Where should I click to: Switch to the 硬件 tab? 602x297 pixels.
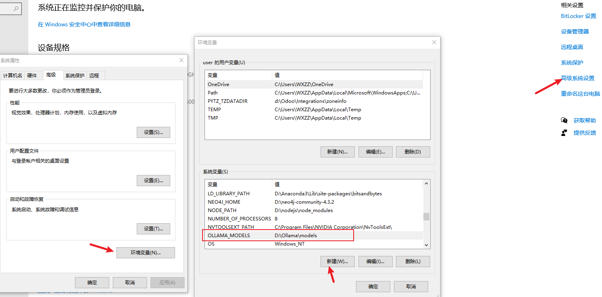click(32, 75)
